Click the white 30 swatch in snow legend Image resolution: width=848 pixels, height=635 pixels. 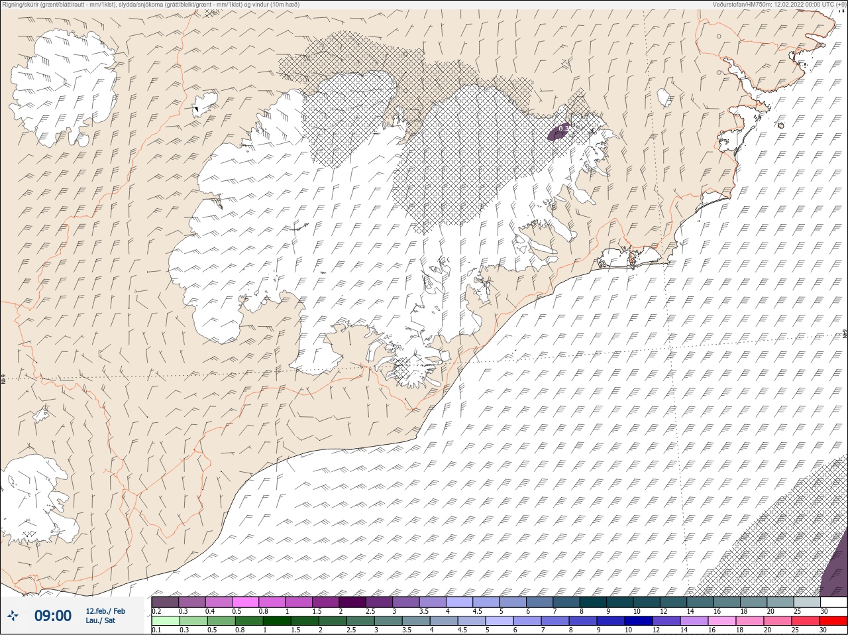point(833,602)
